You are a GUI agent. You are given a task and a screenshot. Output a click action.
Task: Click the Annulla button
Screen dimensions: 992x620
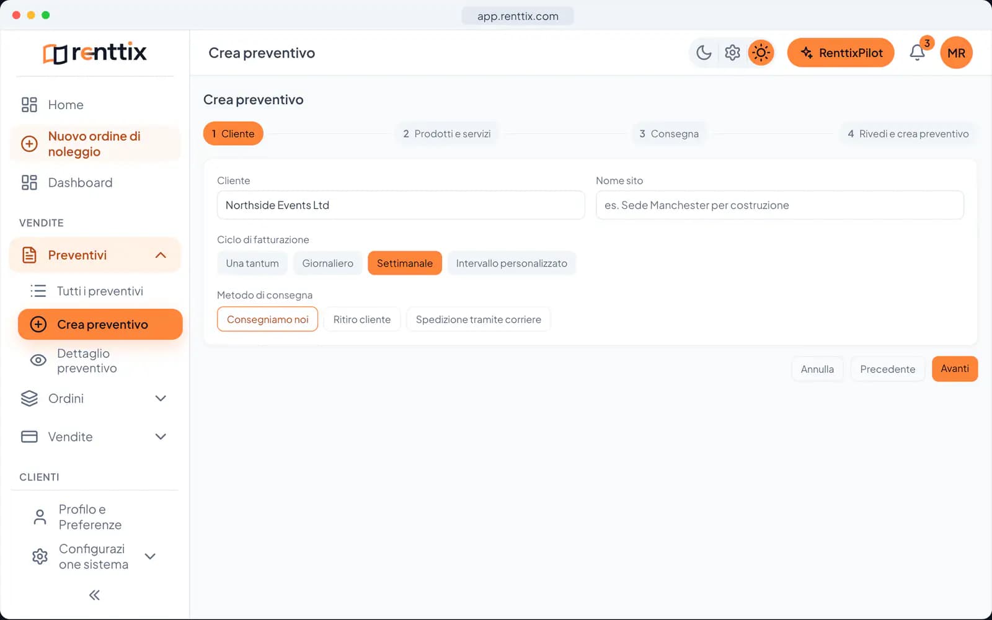[x=817, y=369]
